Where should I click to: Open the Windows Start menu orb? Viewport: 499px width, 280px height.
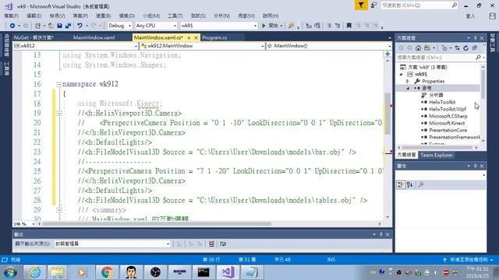pos(10,272)
